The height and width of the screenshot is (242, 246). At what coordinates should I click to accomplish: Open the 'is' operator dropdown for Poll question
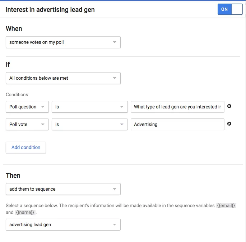[90, 107]
